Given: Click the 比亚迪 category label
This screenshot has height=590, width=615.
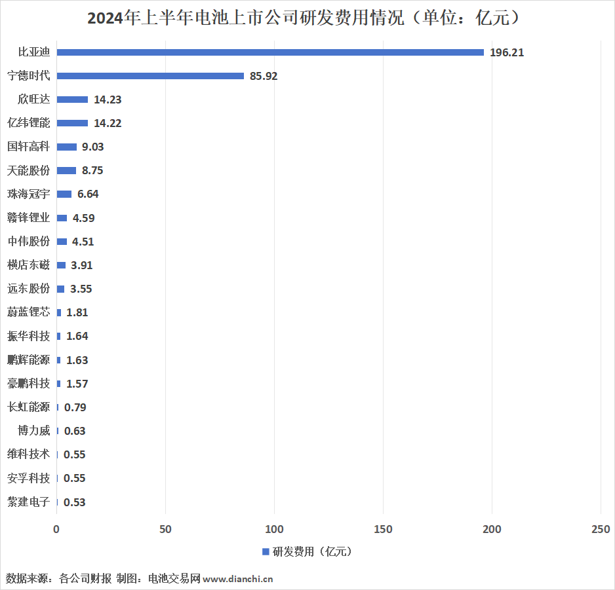Looking at the screenshot, I should [x=33, y=52].
